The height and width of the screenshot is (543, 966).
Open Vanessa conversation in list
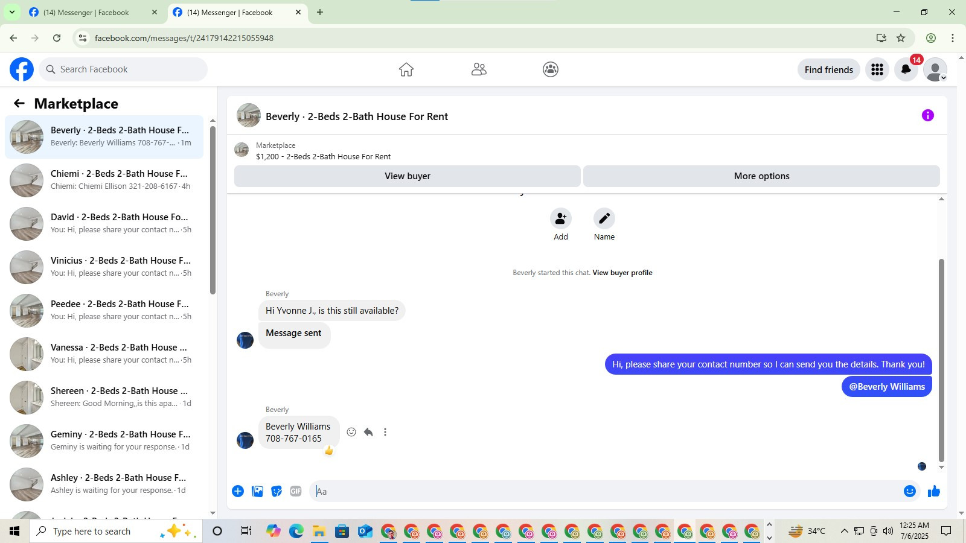[104, 354]
